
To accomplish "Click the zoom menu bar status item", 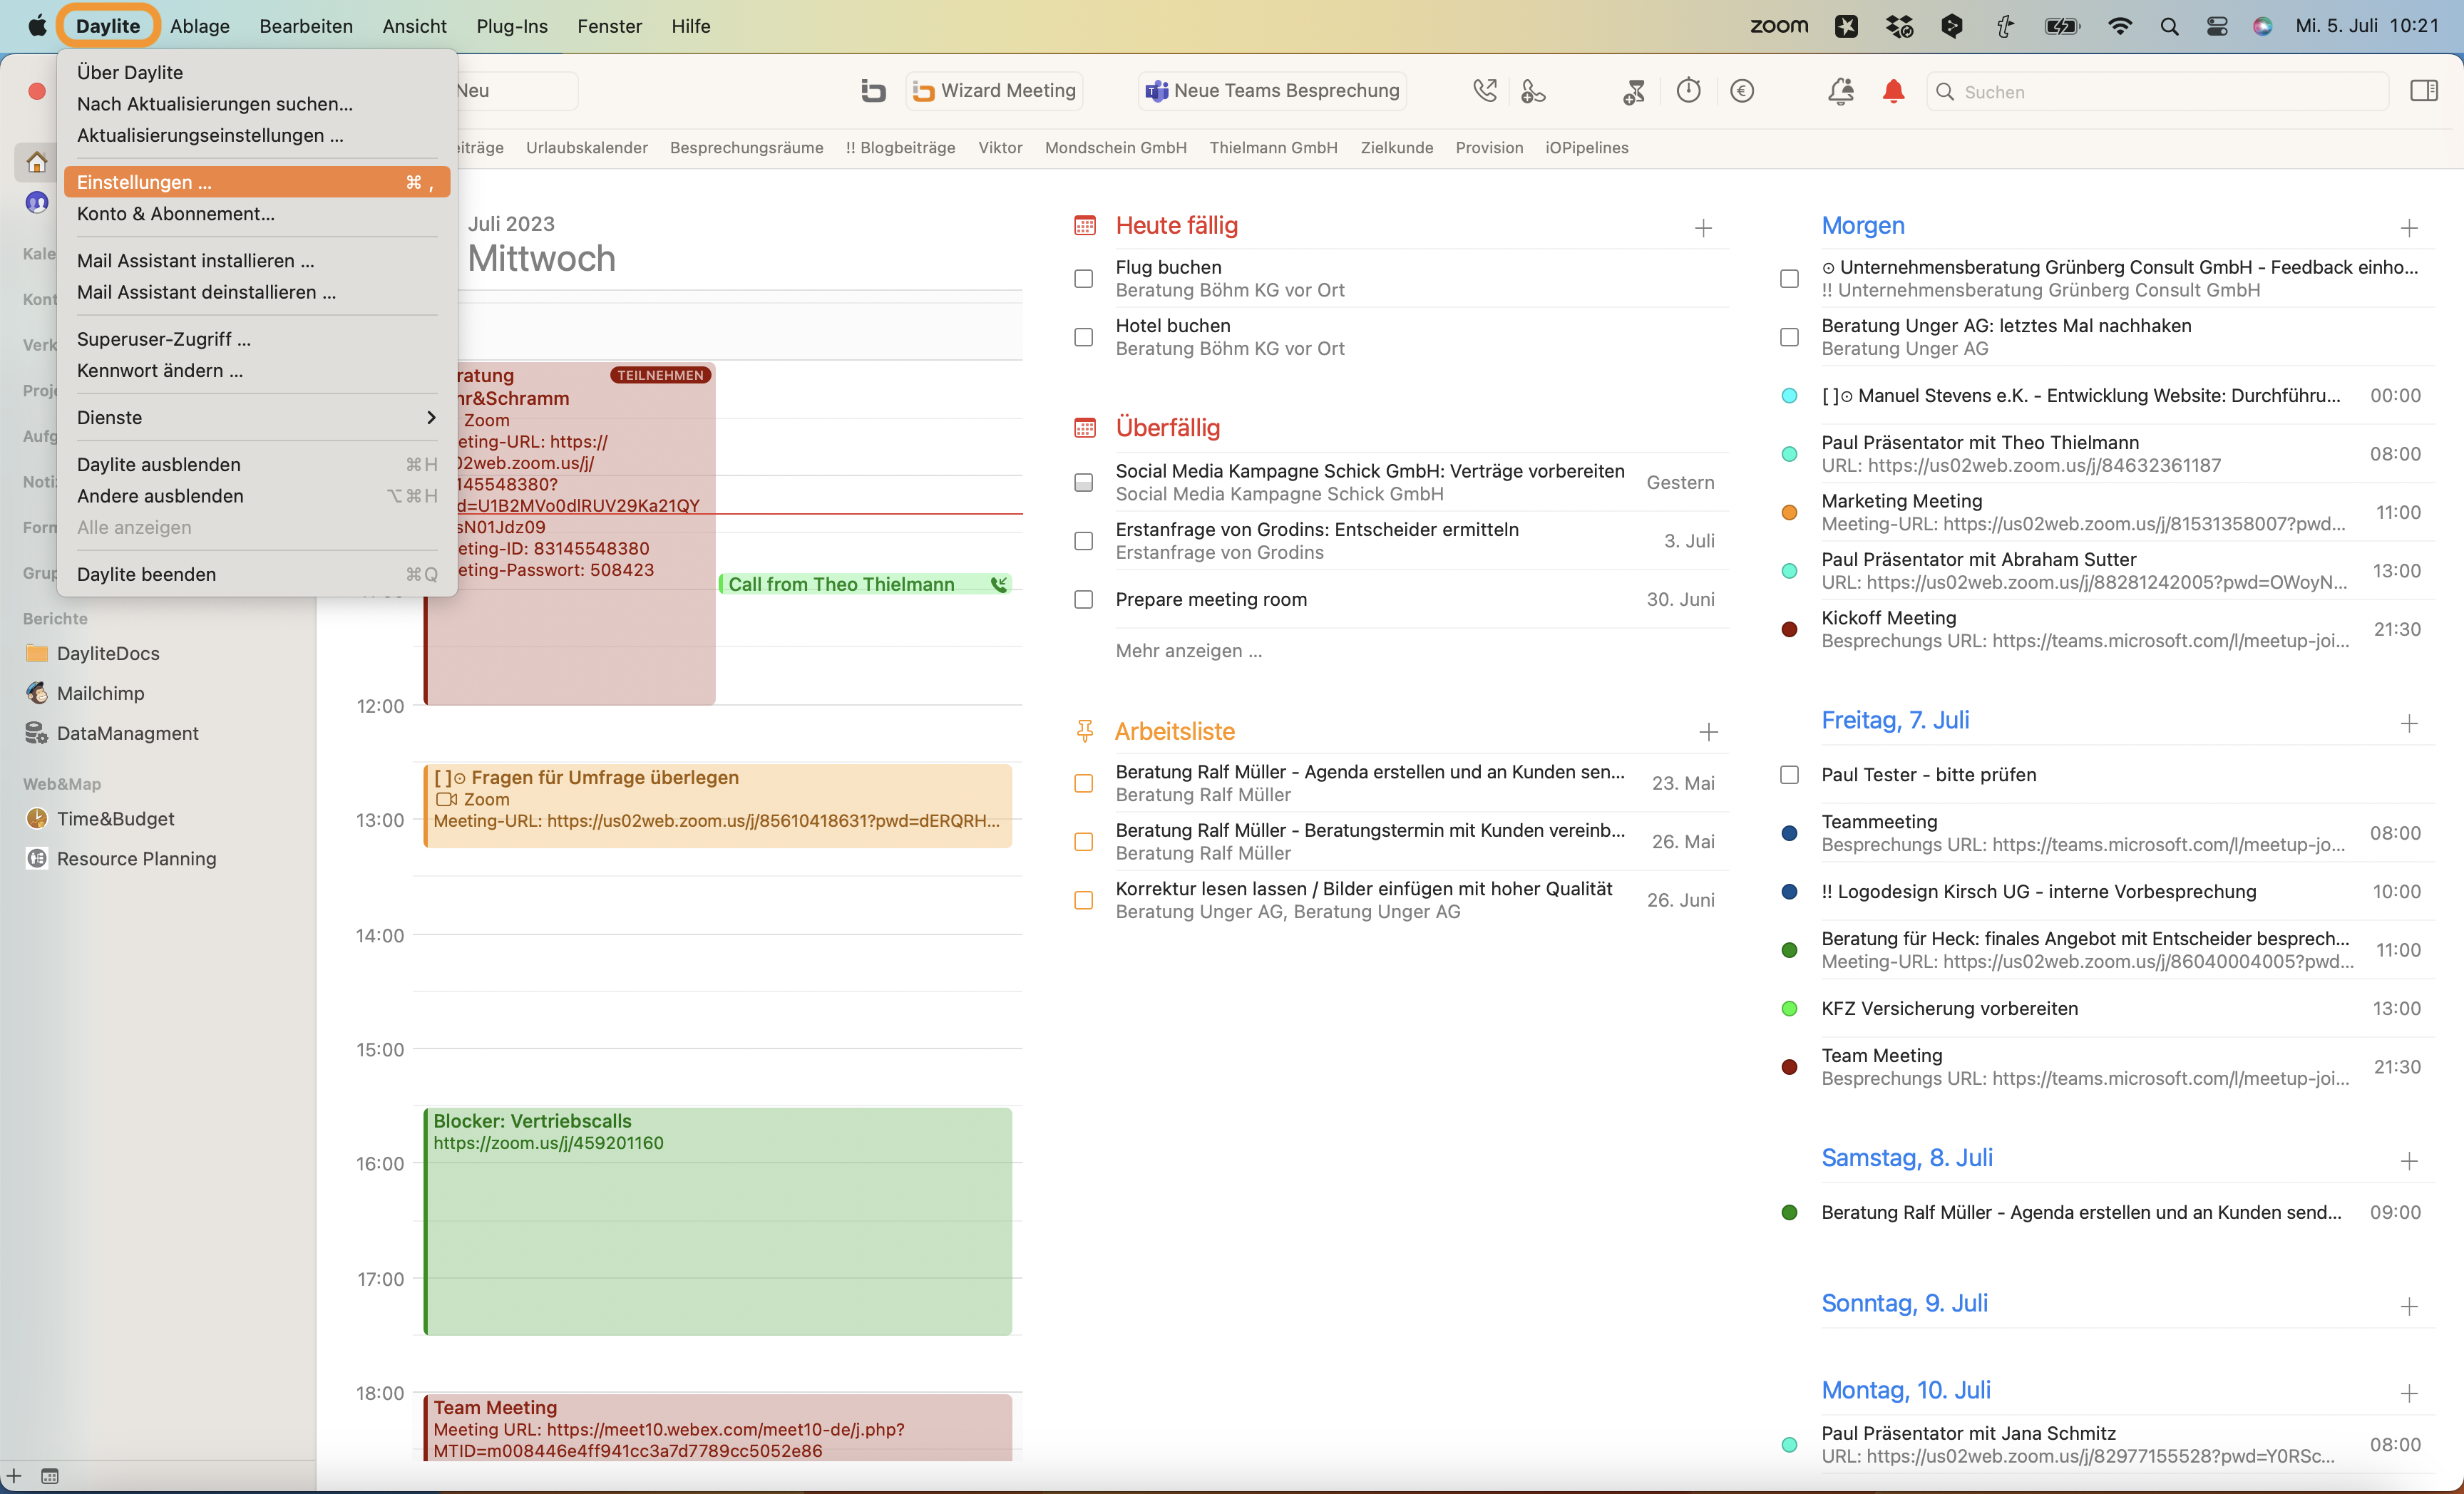I will pos(1779,26).
